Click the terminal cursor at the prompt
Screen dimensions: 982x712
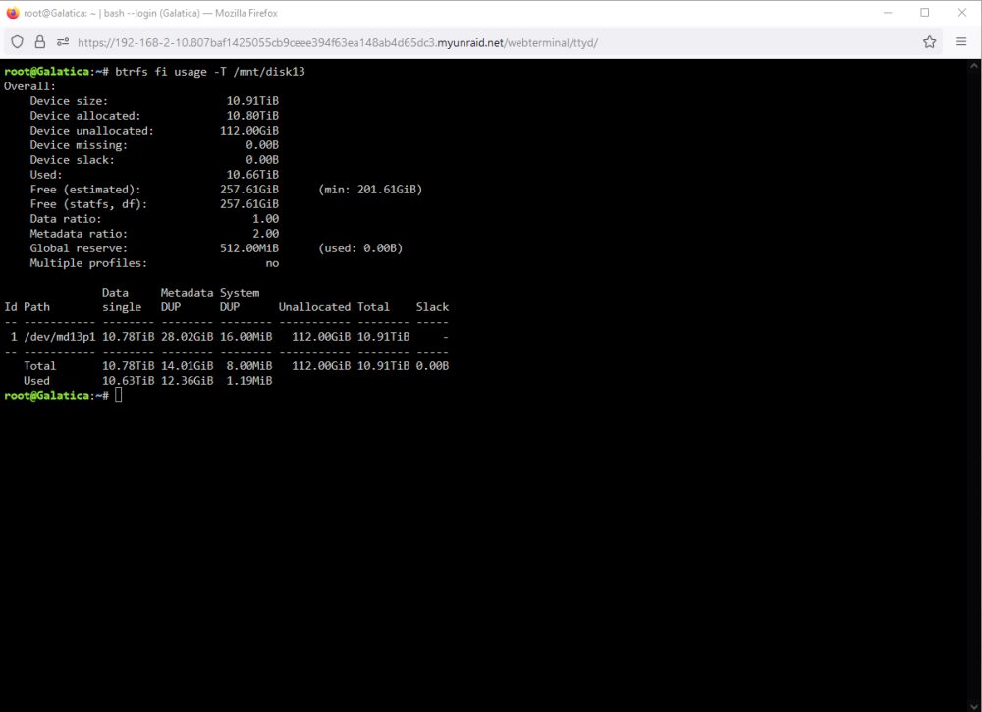(x=119, y=395)
